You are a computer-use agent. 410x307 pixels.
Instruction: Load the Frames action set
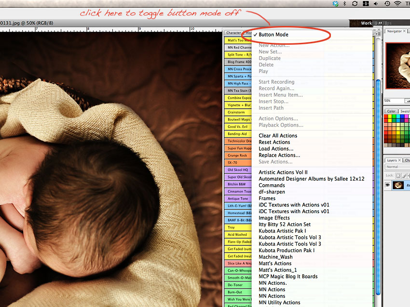312,198
